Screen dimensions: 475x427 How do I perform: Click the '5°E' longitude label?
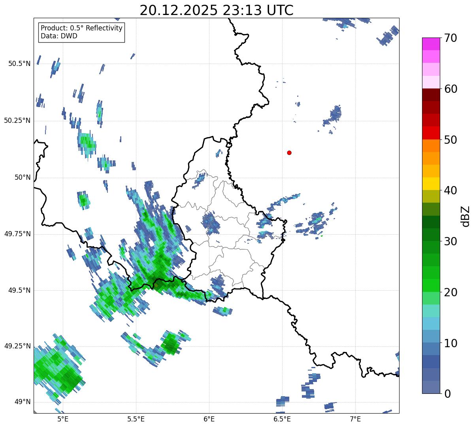(62, 419)
